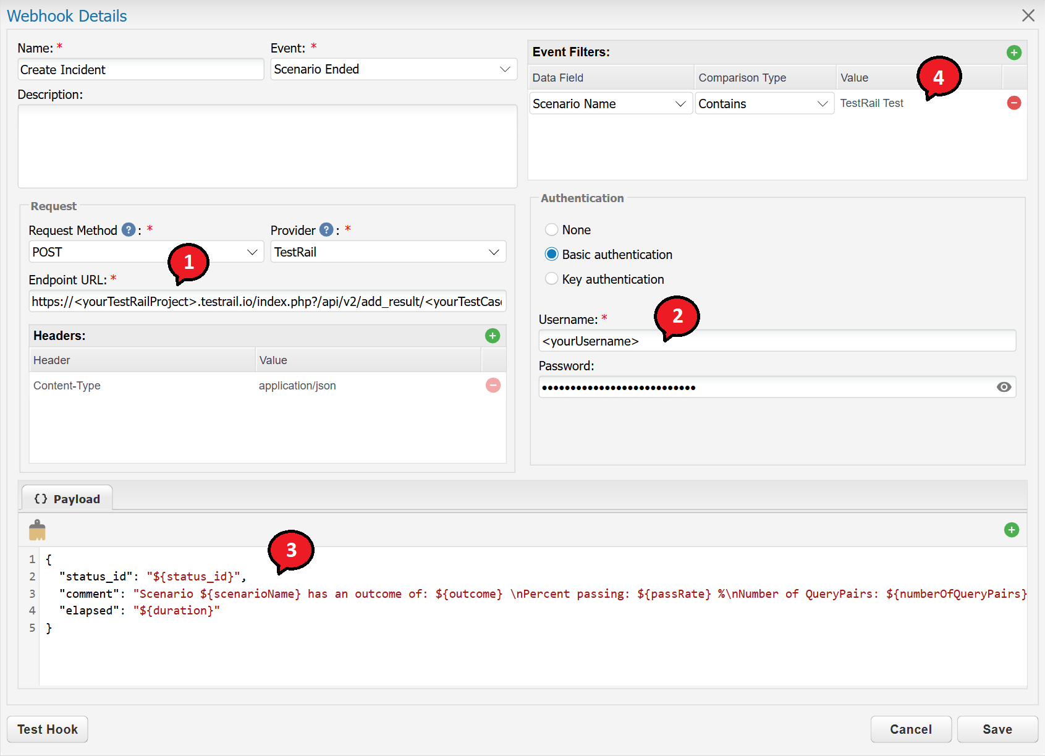This screenshot has width=1045, height=756.
Task: Close the Webhook Details dialog
Action: [x=1028, y=15]
